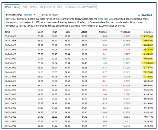
Task: Click the 12,214,100 volume value
Action: point(148,68)
